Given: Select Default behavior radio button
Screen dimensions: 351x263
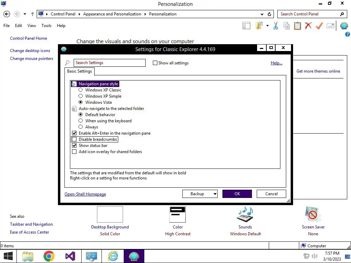Looking at the screenshot, I should tap(81, 114).
